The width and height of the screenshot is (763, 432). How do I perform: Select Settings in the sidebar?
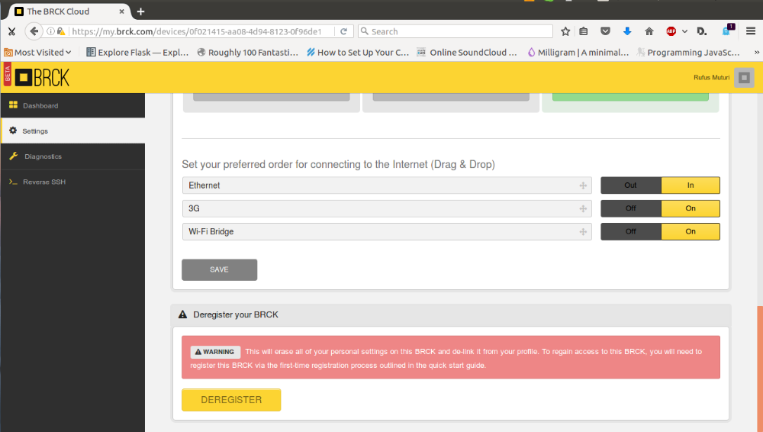click(x=73, y=131)
